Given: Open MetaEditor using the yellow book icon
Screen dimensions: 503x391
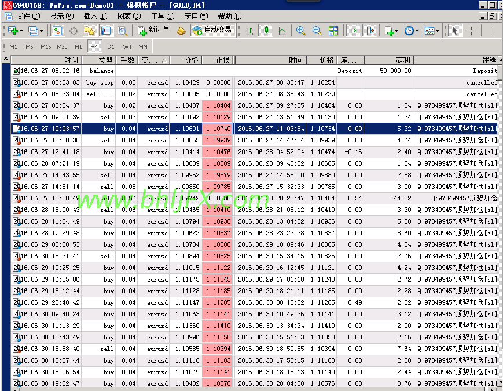Looking at the screenshot, I should [x=181, y=31].
